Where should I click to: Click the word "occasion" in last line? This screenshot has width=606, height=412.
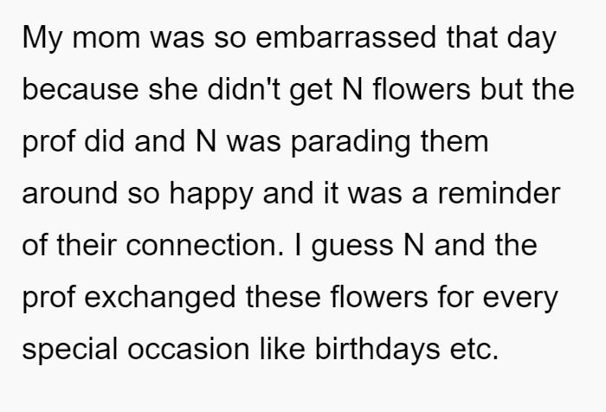(x=189, y=349)
